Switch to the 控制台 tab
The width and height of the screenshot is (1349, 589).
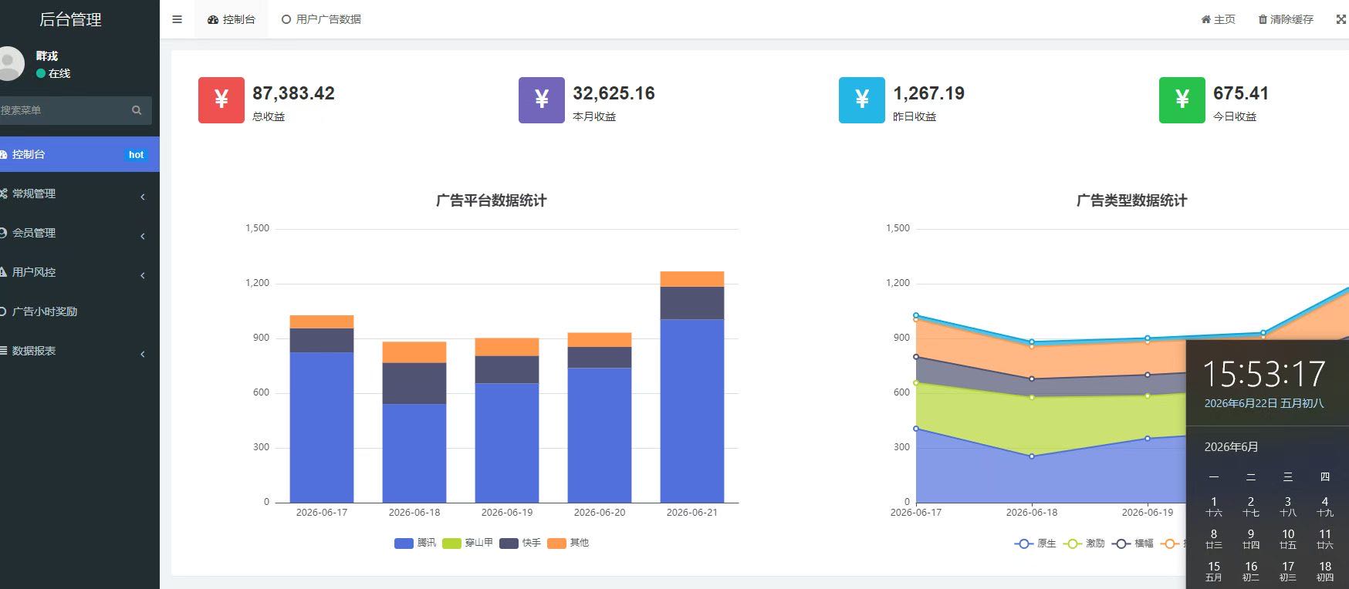(x=231, y=19)
